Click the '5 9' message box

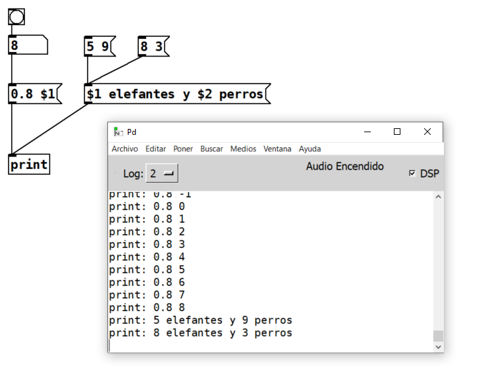(x=100, y=46)
